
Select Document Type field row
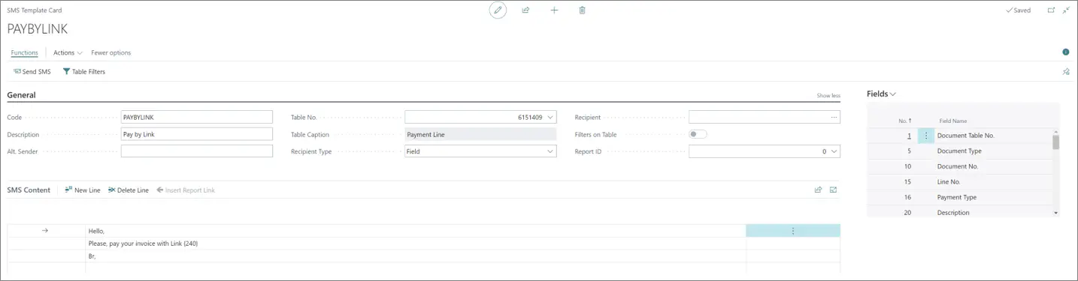960,151
